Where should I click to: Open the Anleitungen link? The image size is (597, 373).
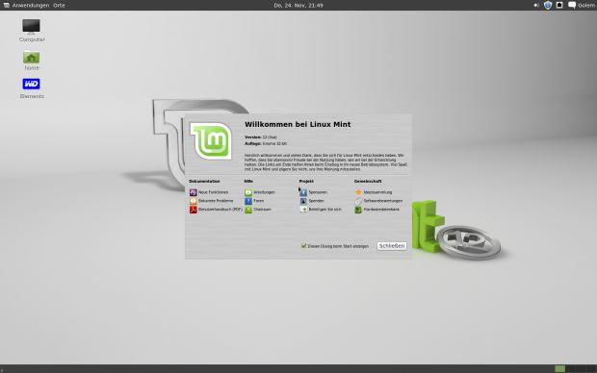tap(264, 192)
